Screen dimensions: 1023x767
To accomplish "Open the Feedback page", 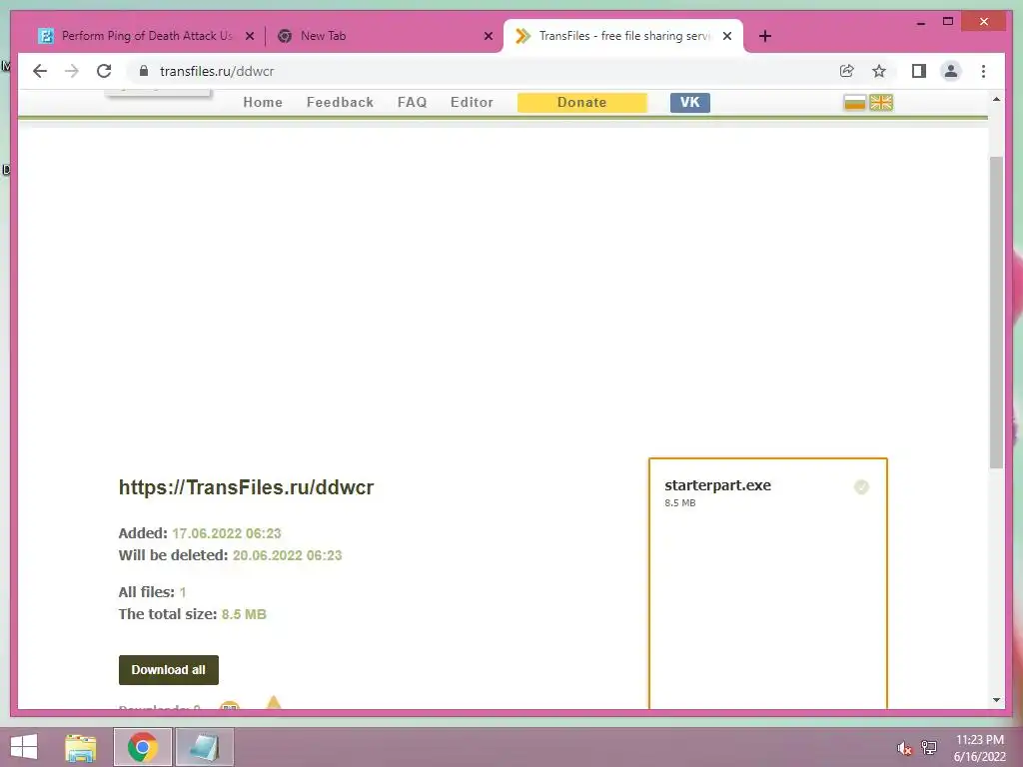I will coord(340,103).
